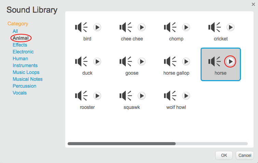Play the bird sound preview
Viewport: 258px width, 163px height.
tap(97, 27)
